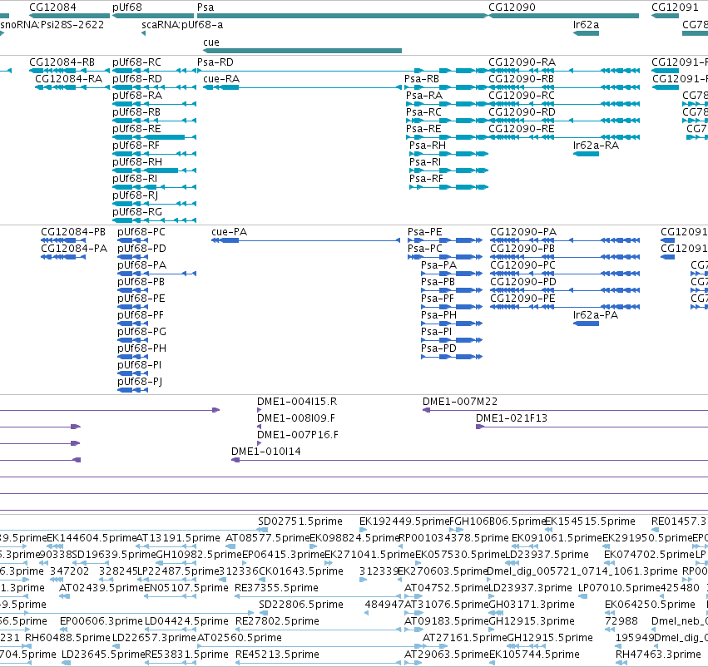Click transcript pUf68-RC
The width and height of the screenshot is (708, 667).
tap(155, 71)
